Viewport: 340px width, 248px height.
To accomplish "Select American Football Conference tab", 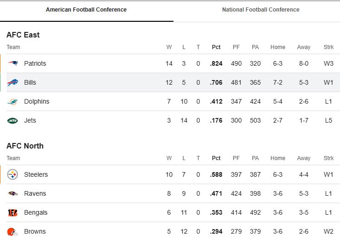I will (x=86, y=10).
